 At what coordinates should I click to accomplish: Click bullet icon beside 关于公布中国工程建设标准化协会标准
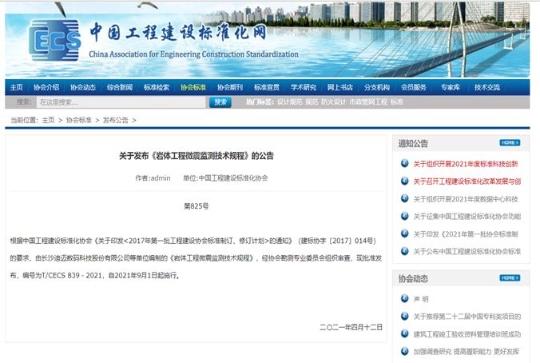[x=405, y=251]
